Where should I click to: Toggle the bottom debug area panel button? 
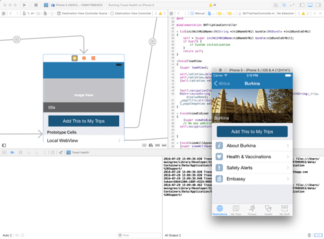tap(310, 5)
